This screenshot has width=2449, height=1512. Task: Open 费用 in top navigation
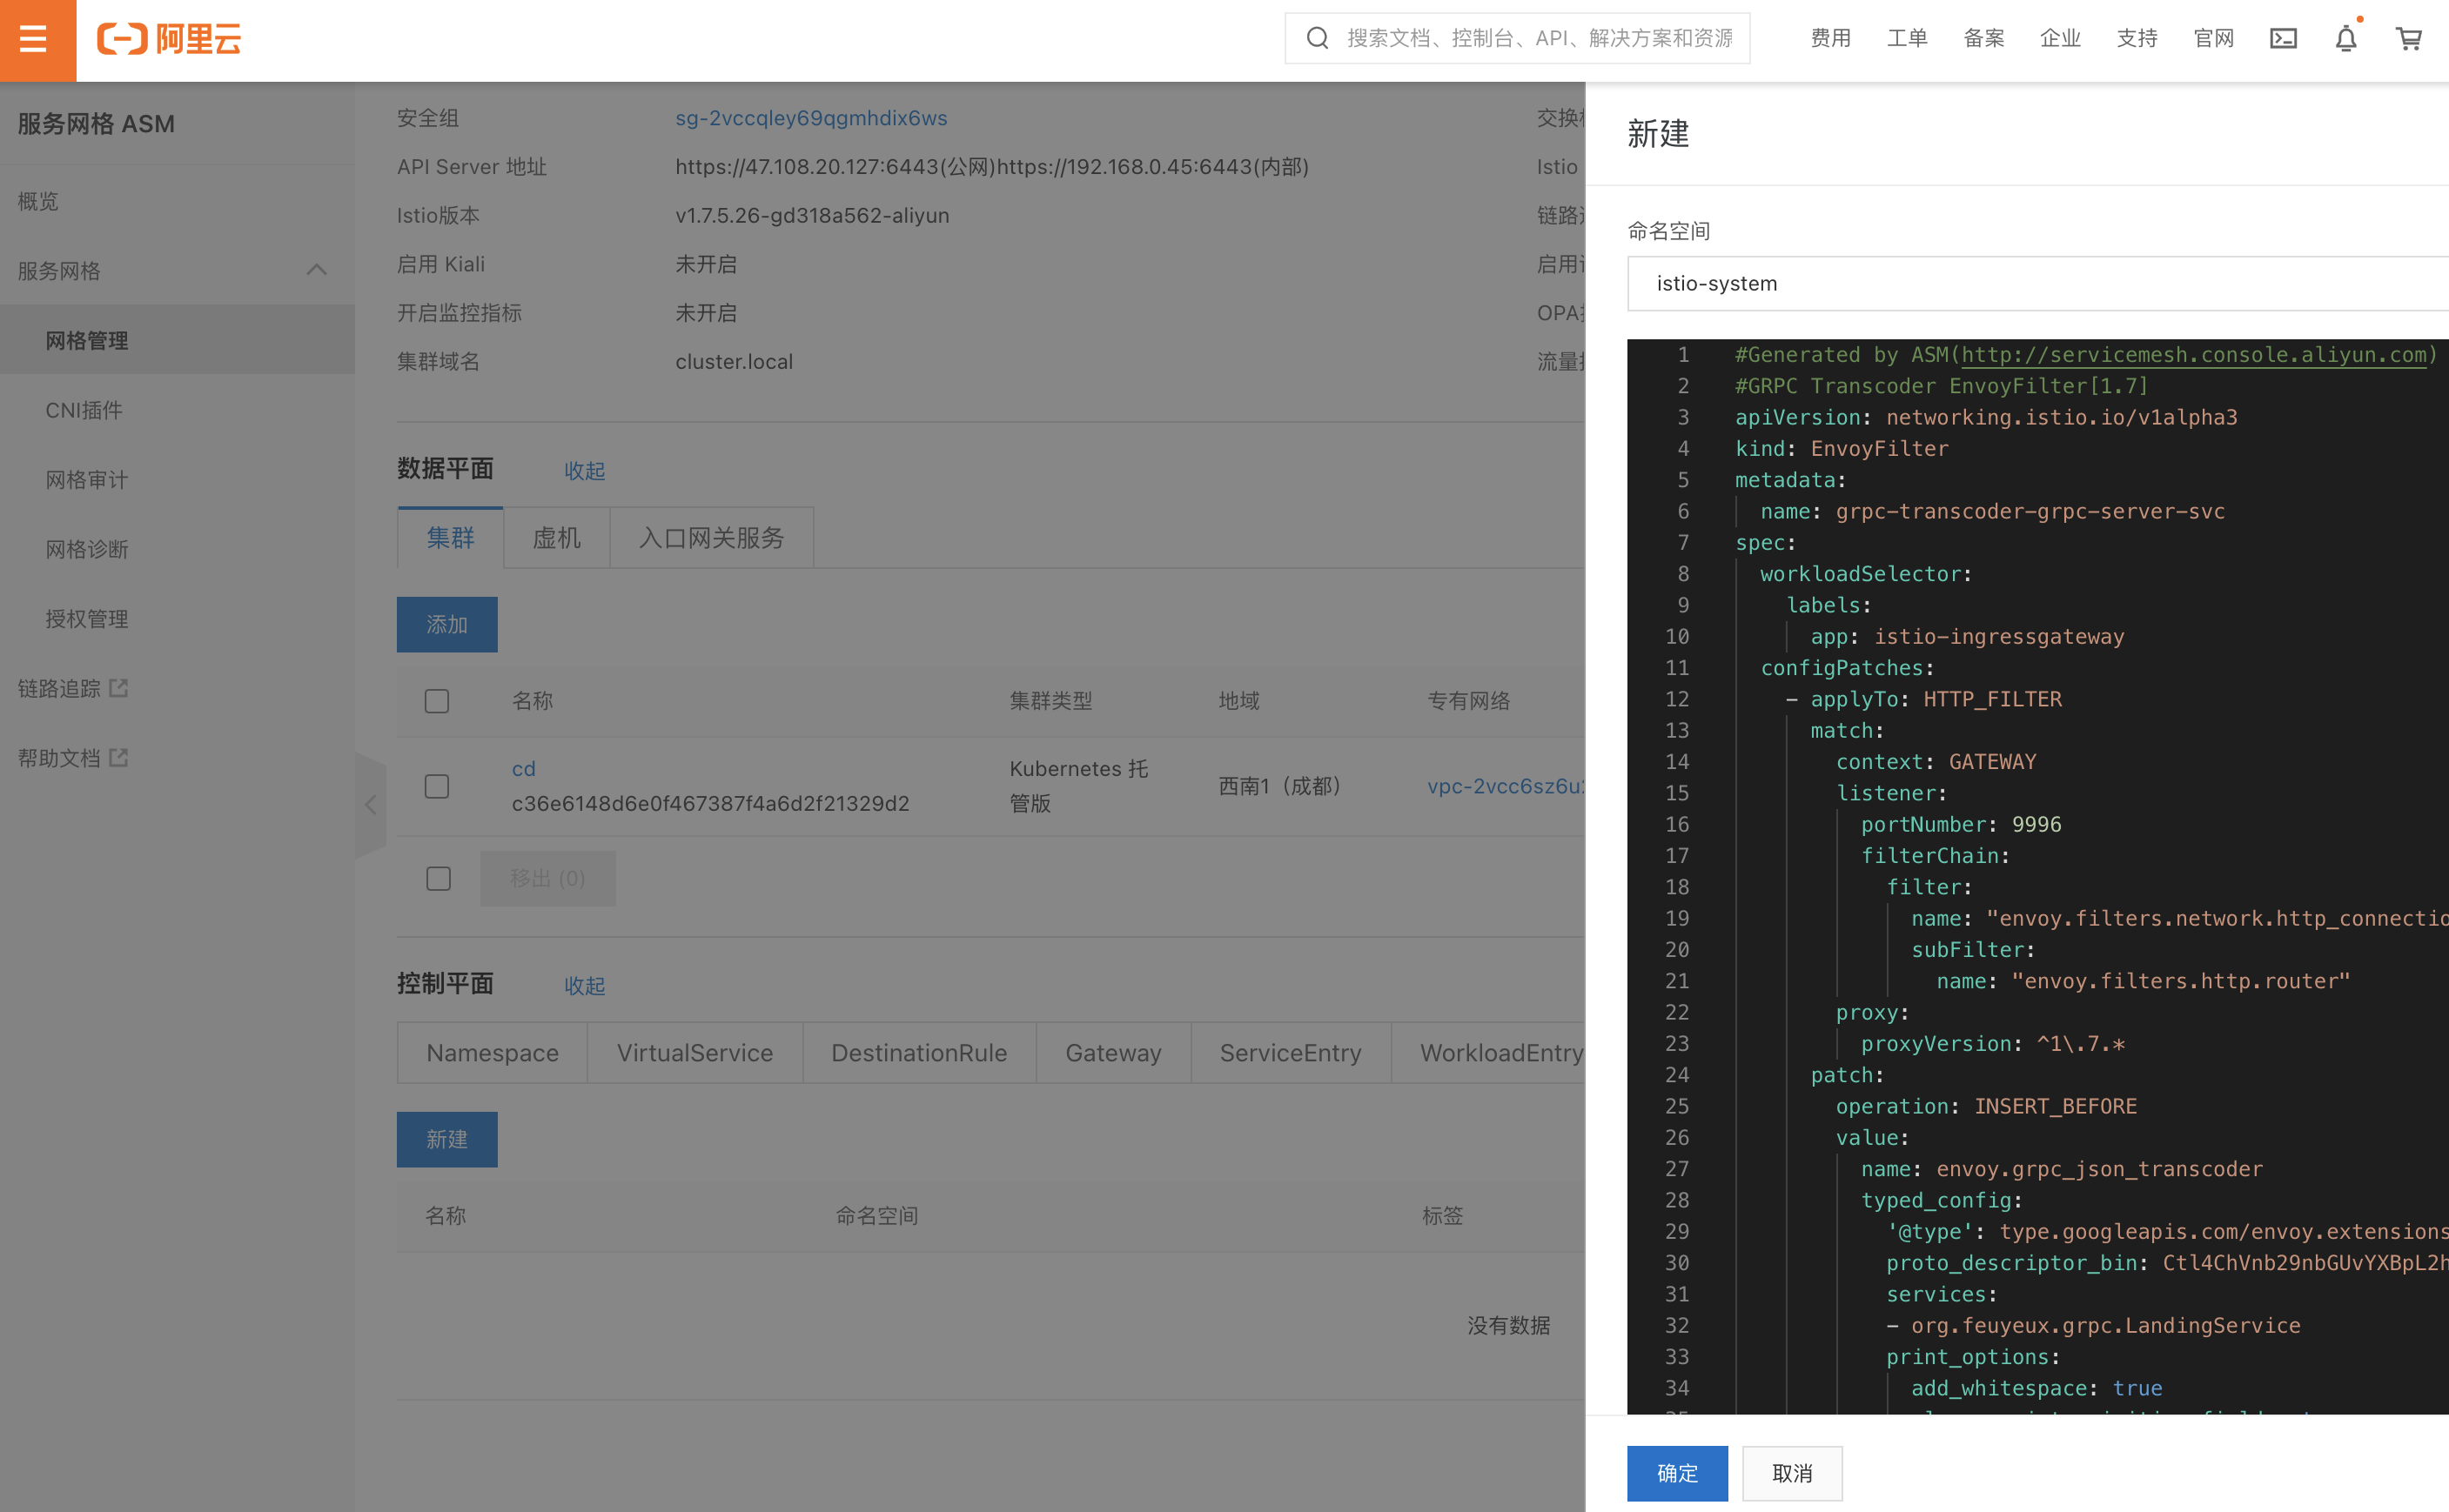[x=1829, y=38]
